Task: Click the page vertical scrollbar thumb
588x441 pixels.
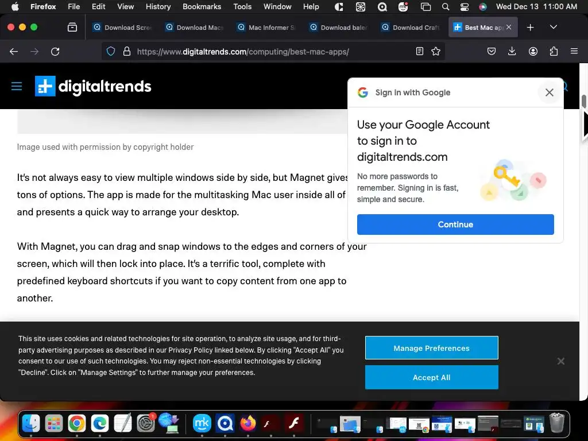Action: [583, 101]
